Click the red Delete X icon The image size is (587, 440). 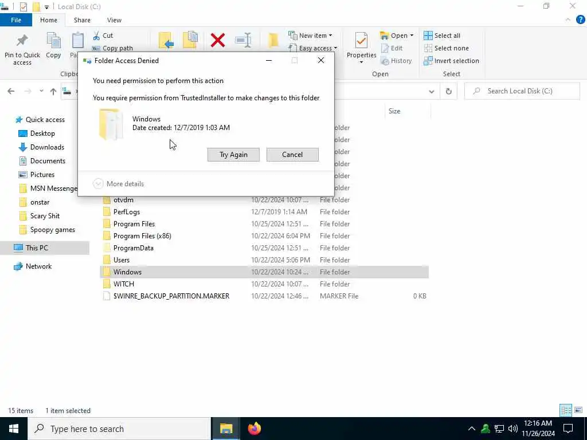217,40
